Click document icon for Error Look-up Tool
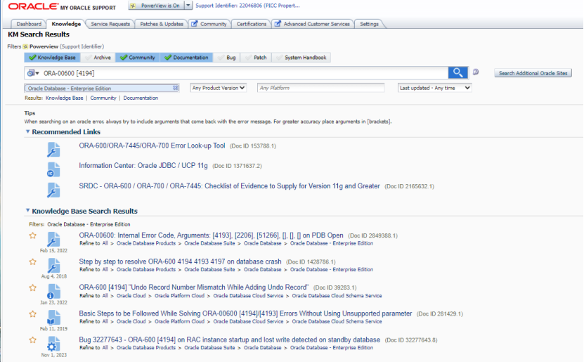 pos(53,150)
